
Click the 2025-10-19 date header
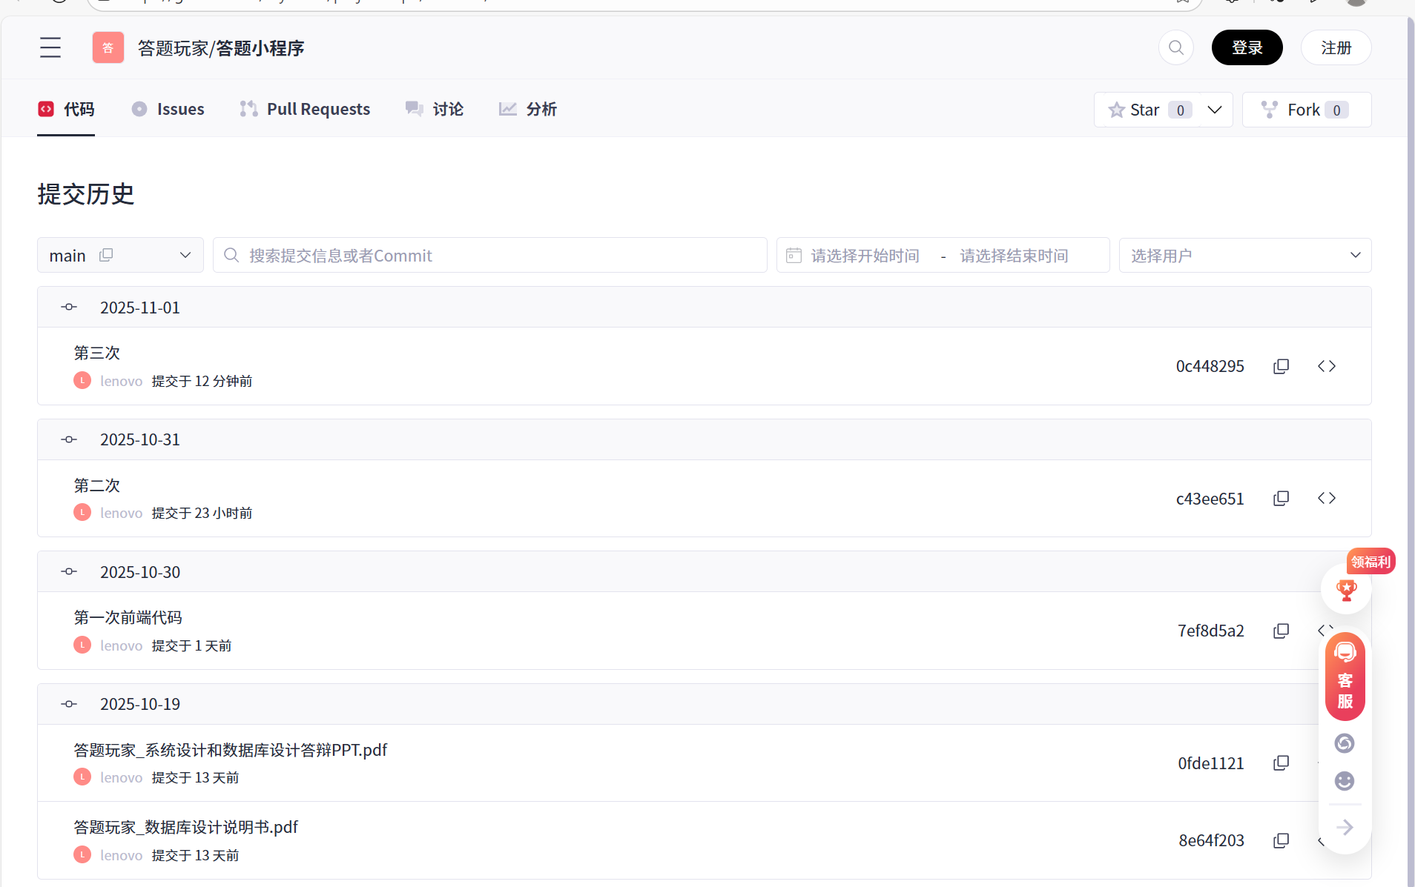705,704
